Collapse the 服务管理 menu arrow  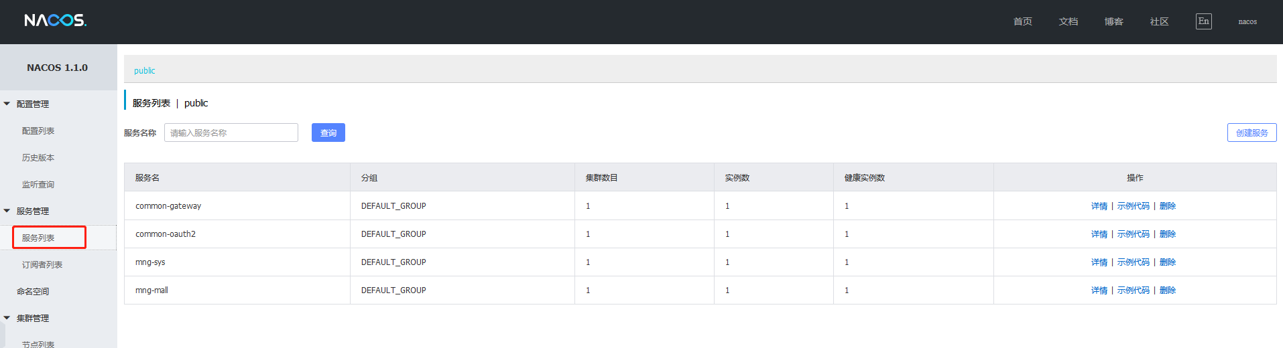click(7, 211)
